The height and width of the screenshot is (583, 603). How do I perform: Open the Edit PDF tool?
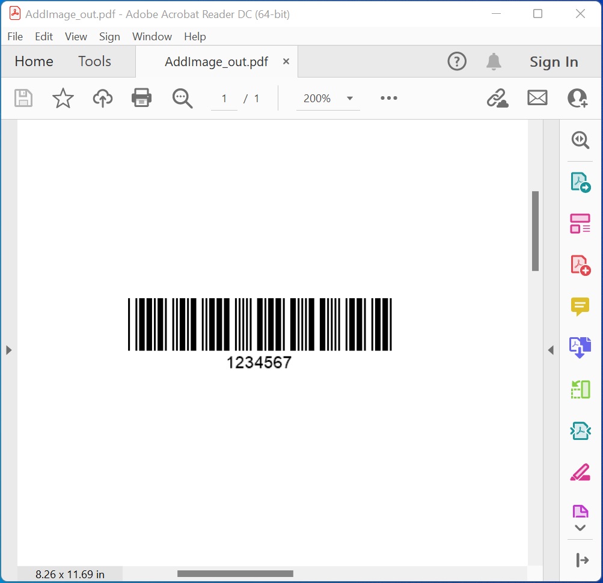click(580, 223)
